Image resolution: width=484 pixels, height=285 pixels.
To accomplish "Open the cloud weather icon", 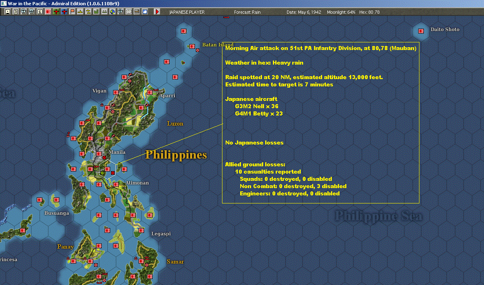I will tap(145, 12).
